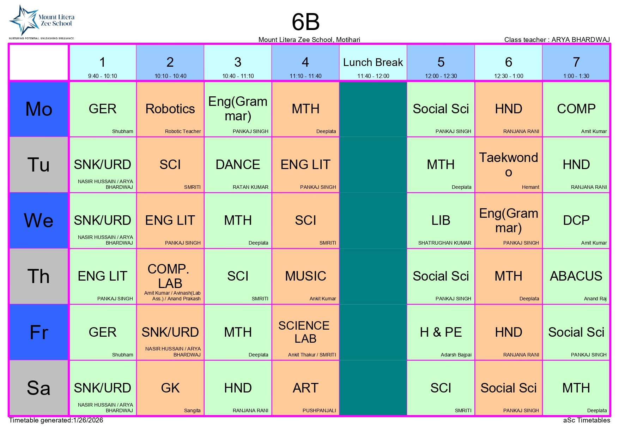Click the Wednesday row header
The image size is (619, 438).
39,220
